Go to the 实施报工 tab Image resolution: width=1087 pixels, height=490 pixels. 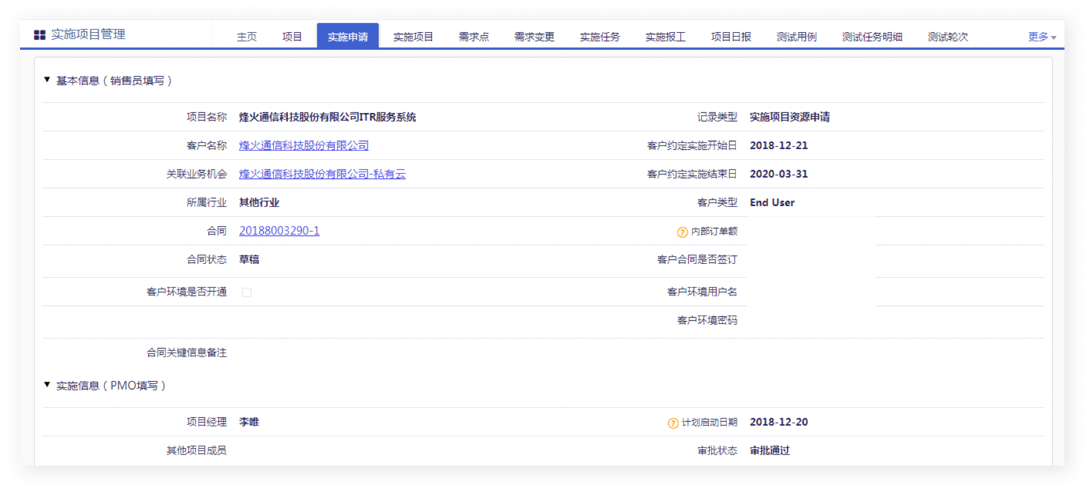click(x=665, y=36)
